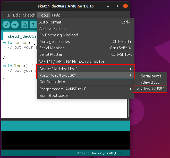This screenshot has height=158, width=170.
Task: Click the editor vertical scrollbar
Action: pos(129,108)
